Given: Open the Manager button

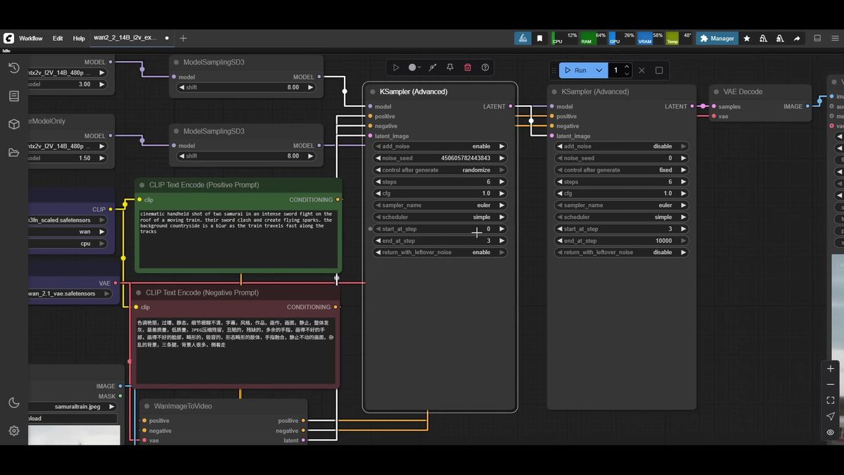Looking at the screenshot, I should 717,38.
